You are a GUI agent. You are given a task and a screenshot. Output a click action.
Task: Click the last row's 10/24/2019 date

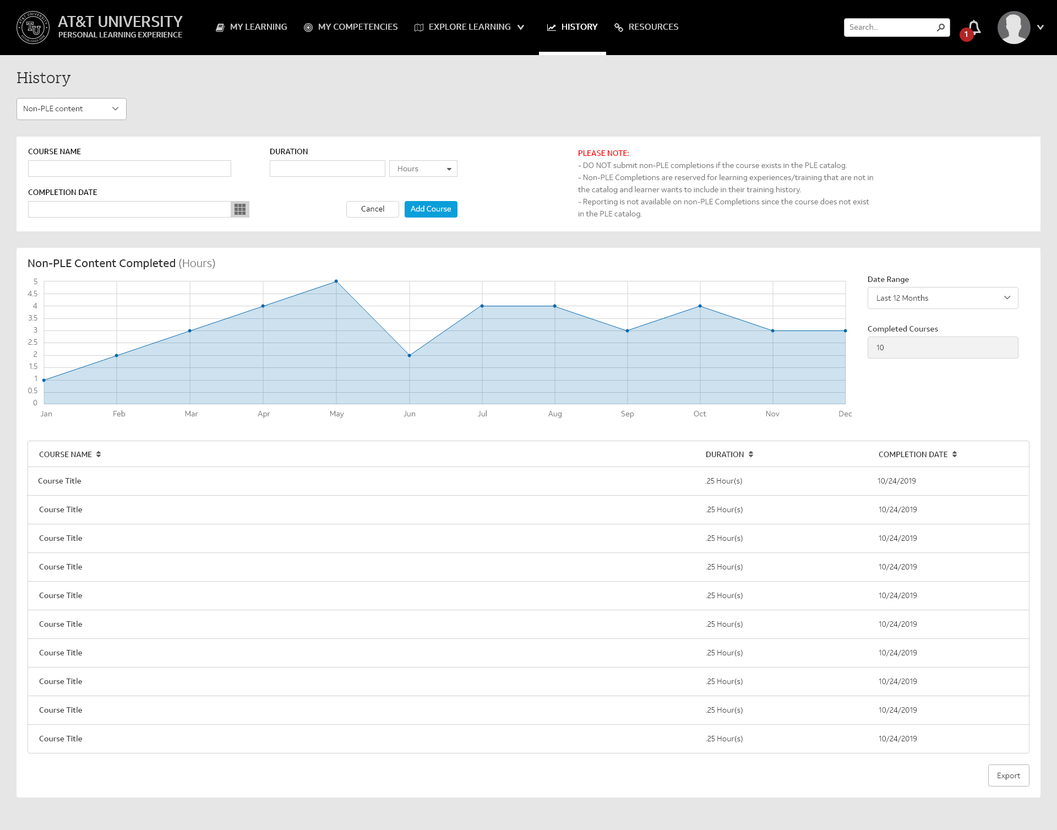898,739
